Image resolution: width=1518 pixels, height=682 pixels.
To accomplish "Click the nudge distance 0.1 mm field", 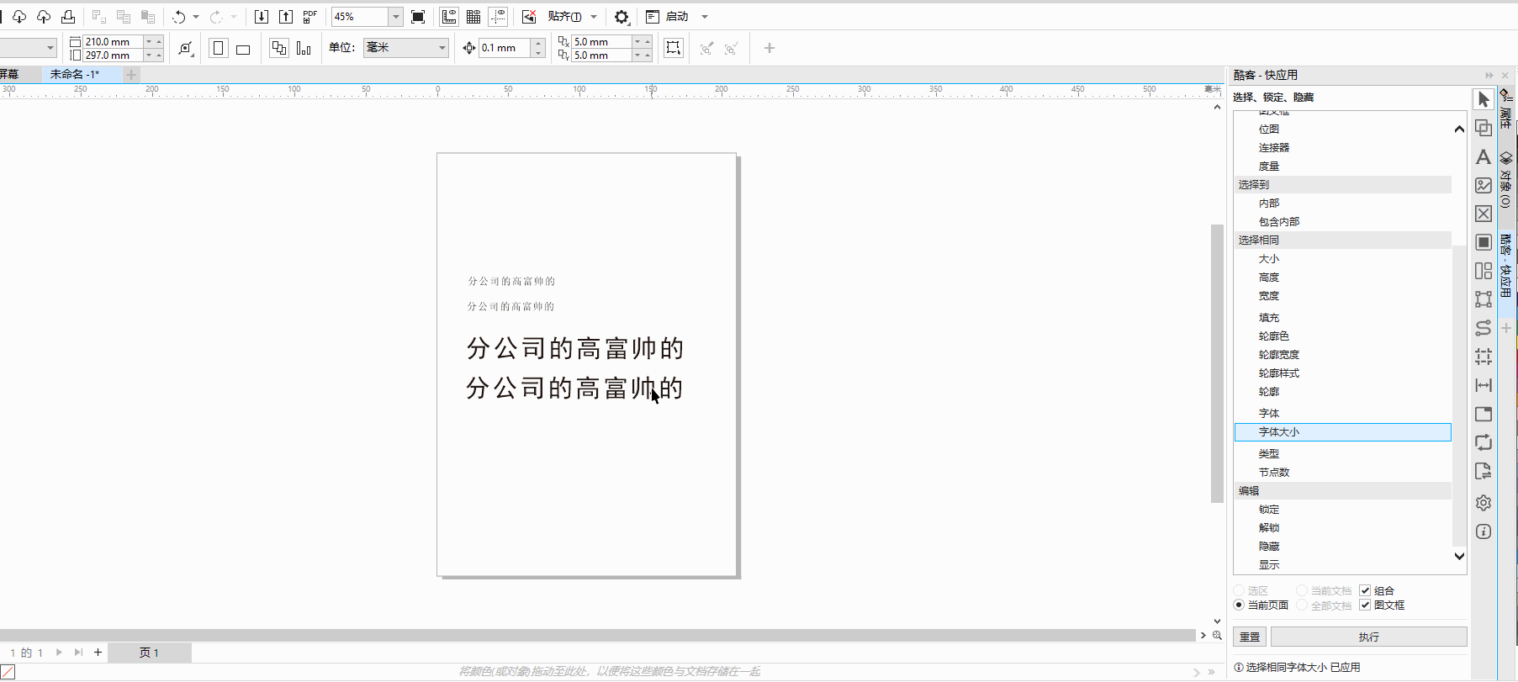I will (x=505, y=48).
